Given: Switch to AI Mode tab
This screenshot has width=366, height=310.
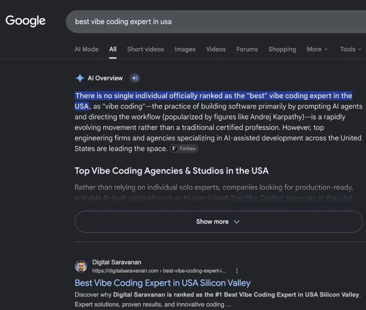Looking at the screenshot, I should (x=86, y=49).
